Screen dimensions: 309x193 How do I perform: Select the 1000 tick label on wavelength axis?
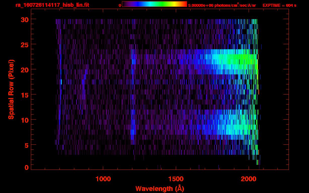103,179
